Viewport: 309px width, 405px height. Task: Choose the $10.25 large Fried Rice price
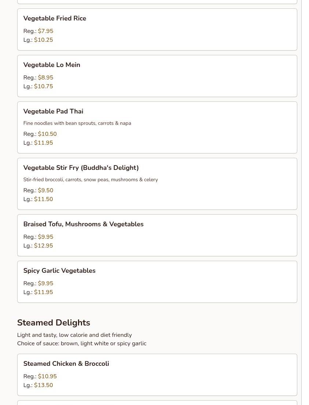(x=44, y=40)
